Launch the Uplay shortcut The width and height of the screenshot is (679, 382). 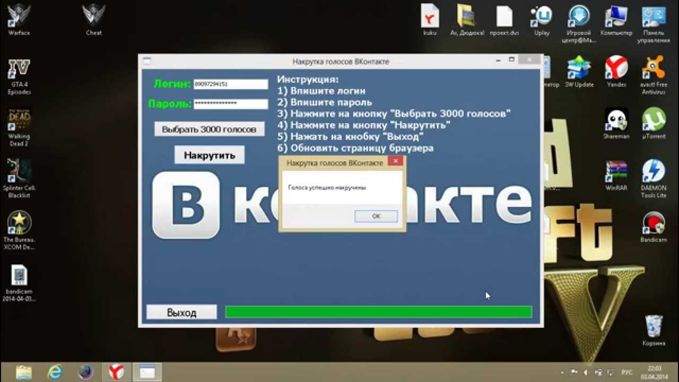[x=542, y=20]
